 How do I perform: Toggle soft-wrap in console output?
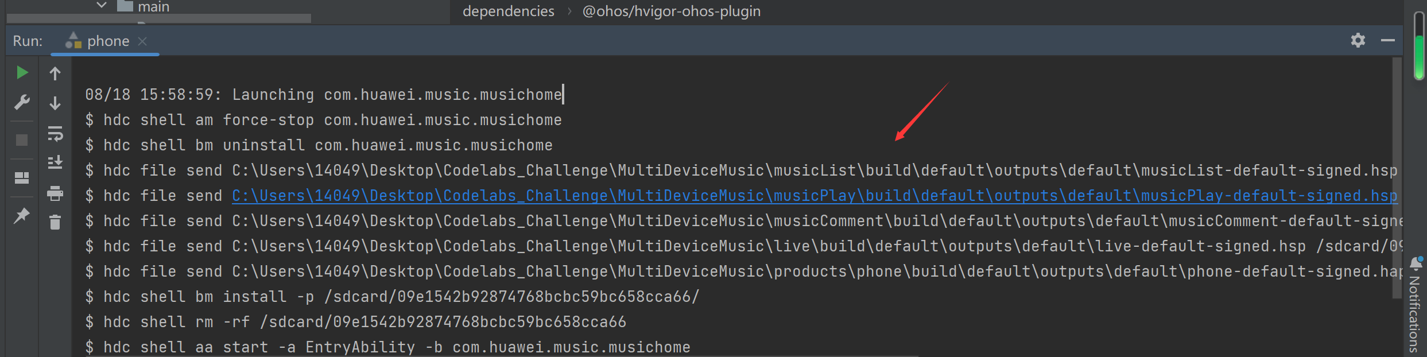coord(55,134)
